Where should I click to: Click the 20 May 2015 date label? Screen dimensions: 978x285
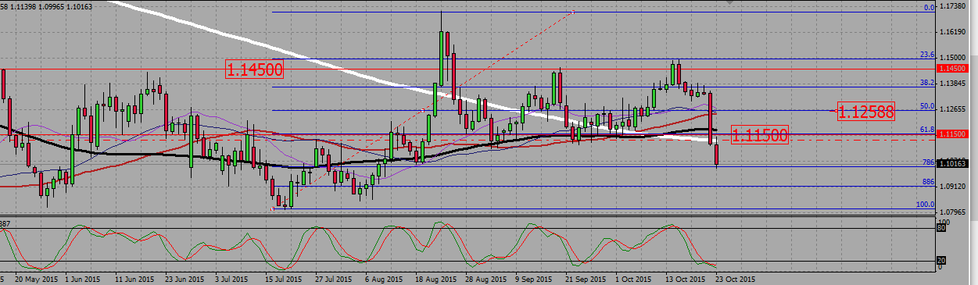click(x=36, y=279)
